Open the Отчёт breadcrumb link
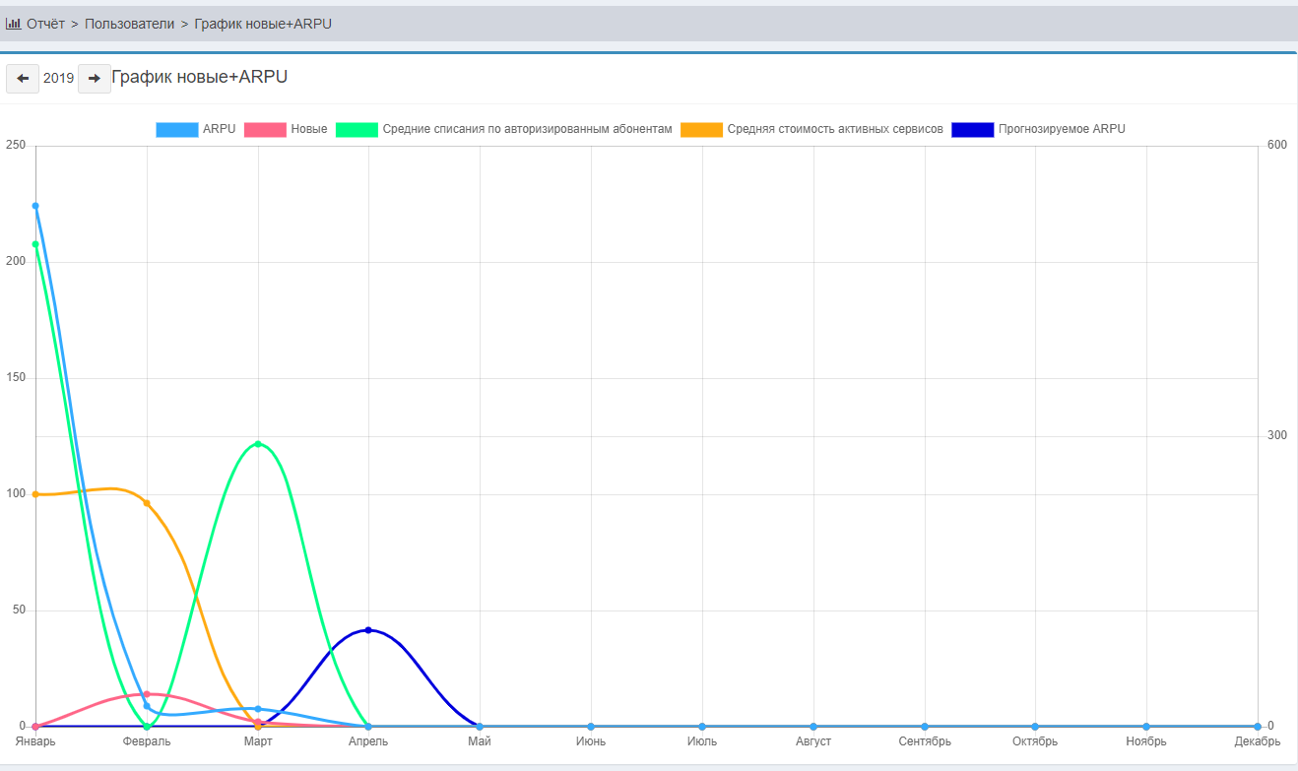The image size is (1298, 771). coord(45,24)
